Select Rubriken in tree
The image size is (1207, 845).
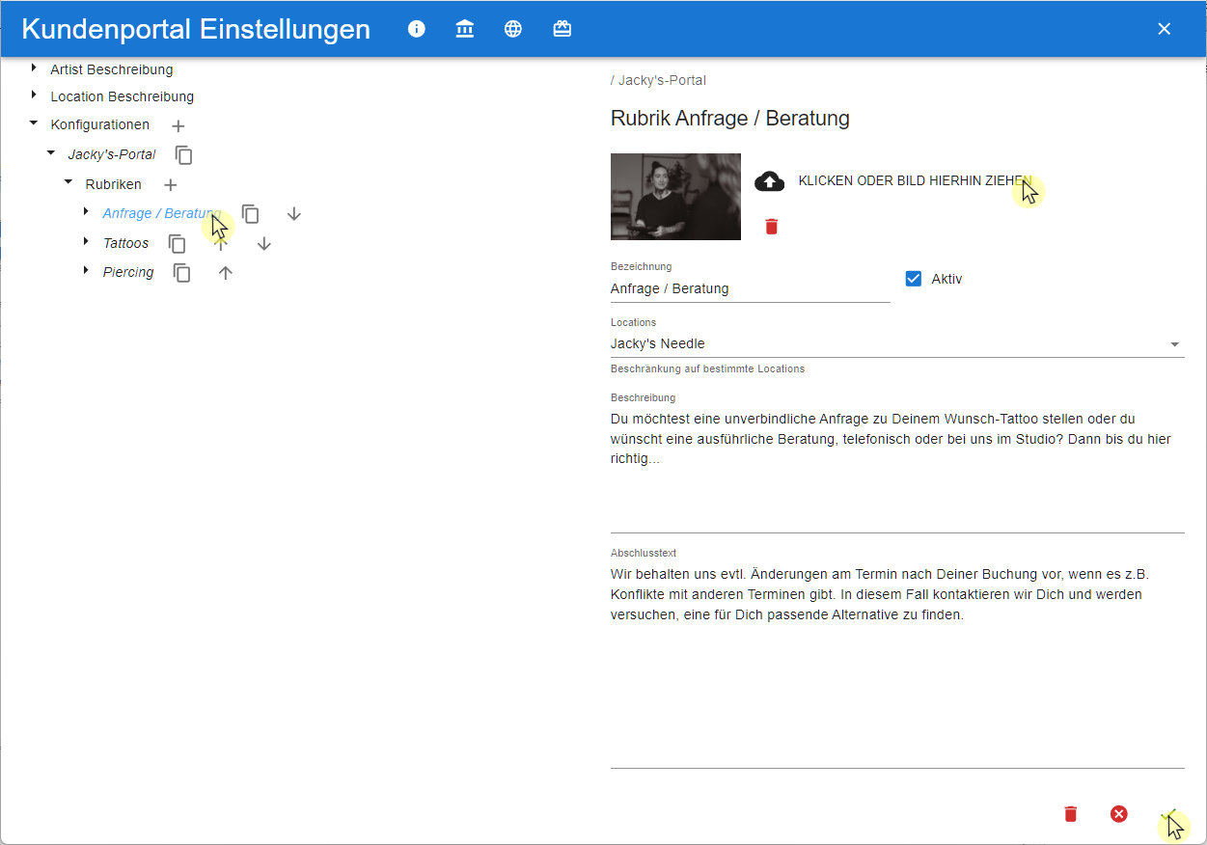pyautogui.click(x=114, y=184)
